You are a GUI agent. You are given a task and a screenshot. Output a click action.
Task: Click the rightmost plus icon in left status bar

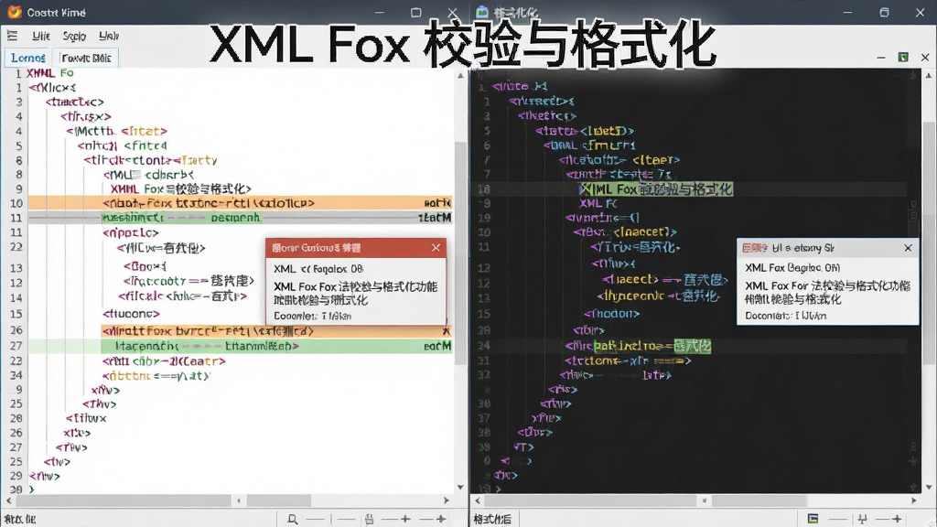pos(441,520)
